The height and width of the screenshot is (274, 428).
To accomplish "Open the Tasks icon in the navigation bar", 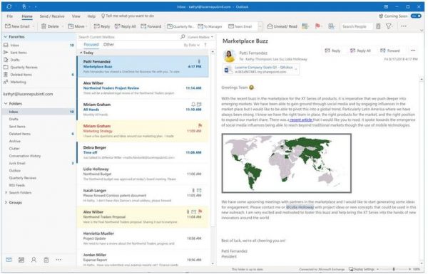I will tap(46, 260).
